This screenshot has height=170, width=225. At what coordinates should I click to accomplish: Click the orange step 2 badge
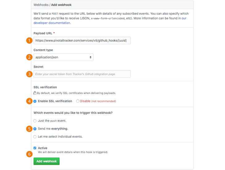[29, 57]
